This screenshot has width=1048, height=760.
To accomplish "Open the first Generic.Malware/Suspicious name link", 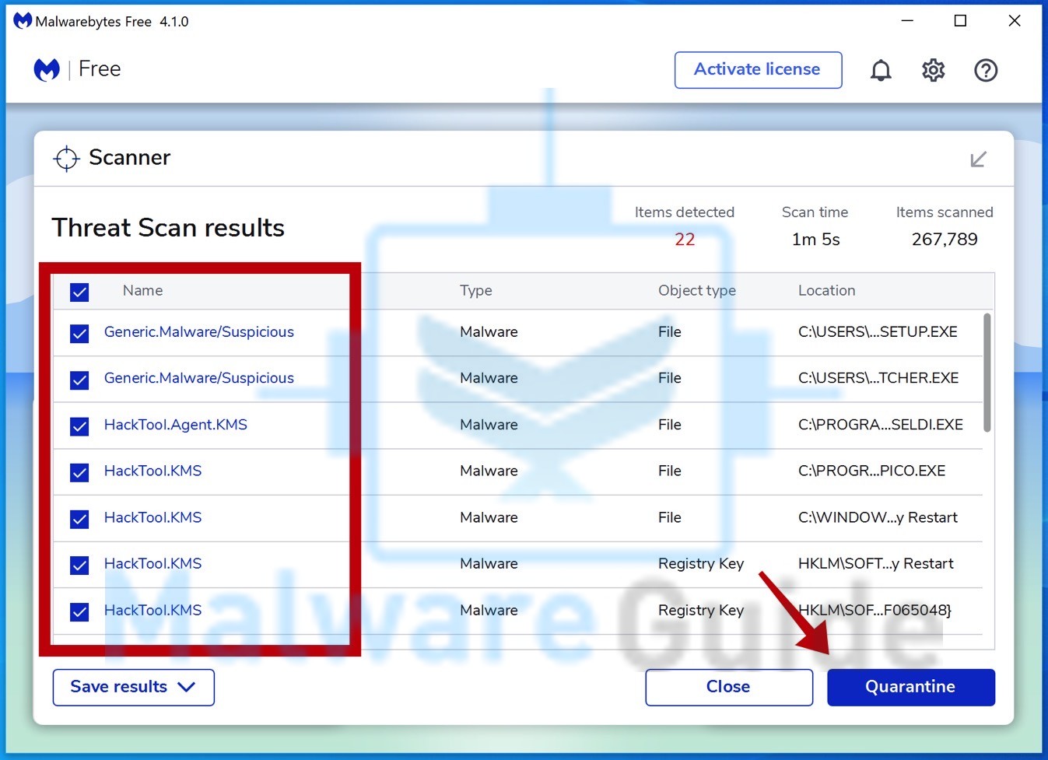I will pyautogui.click(x=199, y=332).
